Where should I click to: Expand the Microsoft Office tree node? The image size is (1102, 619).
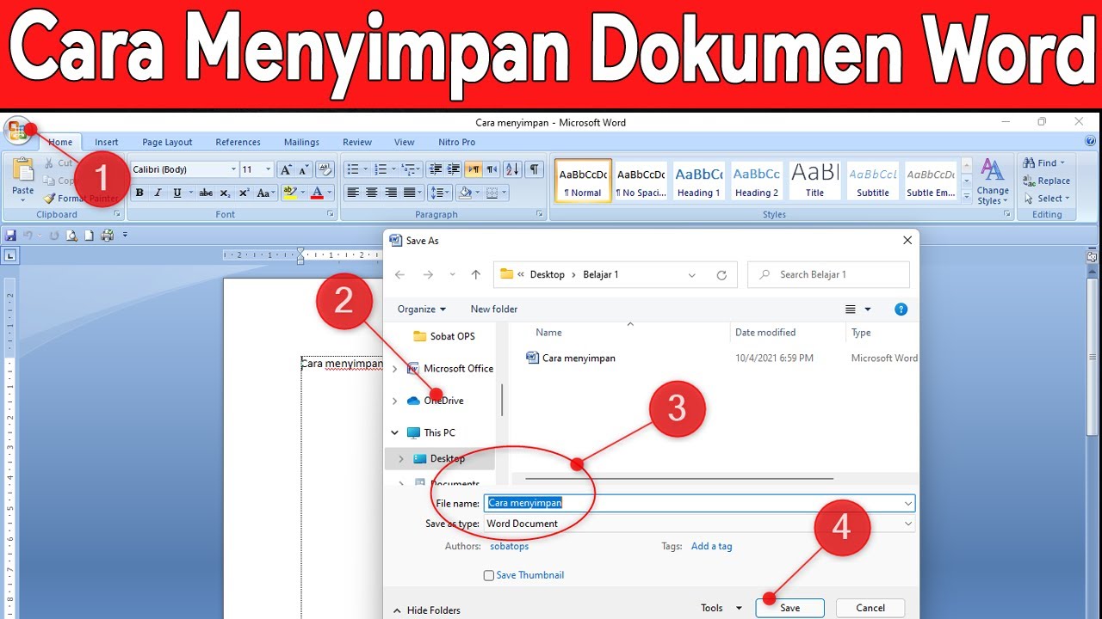(x=395, y=369)
